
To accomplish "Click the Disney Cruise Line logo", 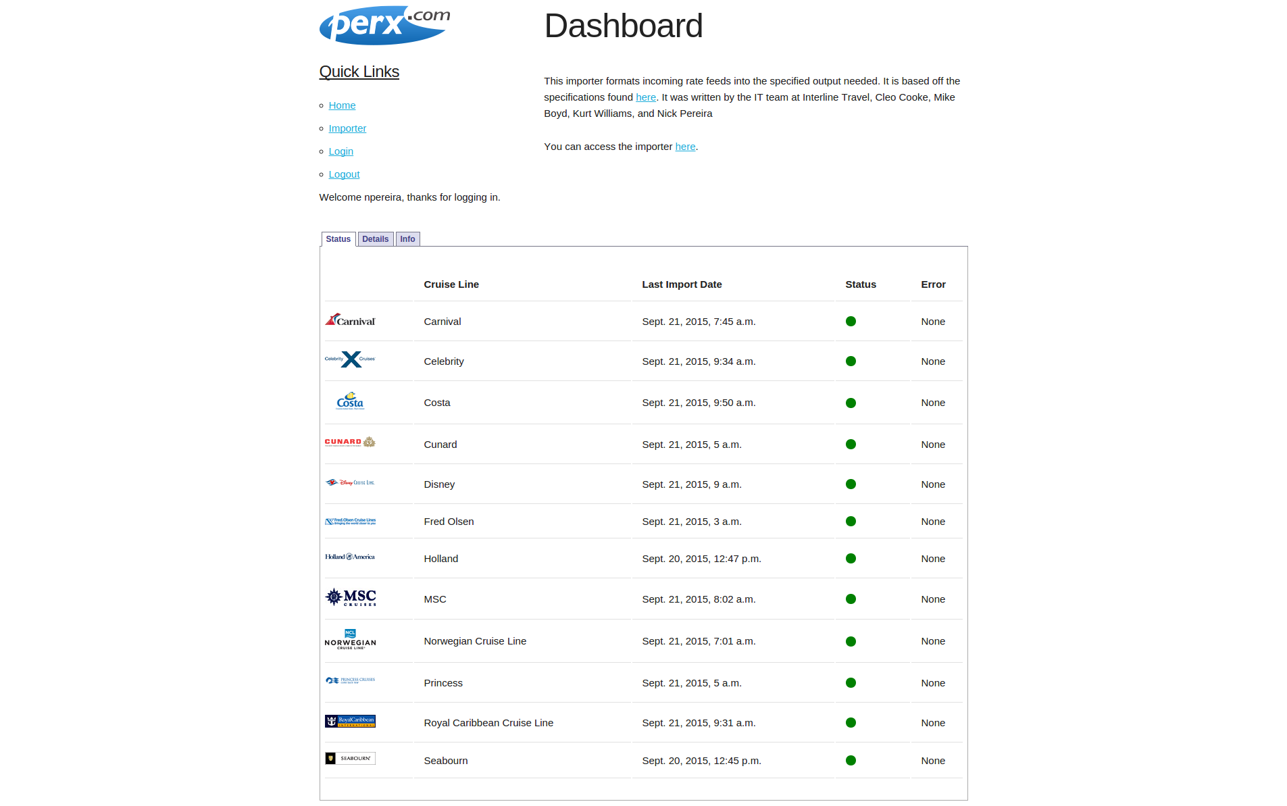I will point(350,482).
